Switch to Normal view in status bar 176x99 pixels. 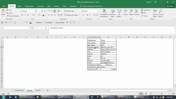(141, 94)
